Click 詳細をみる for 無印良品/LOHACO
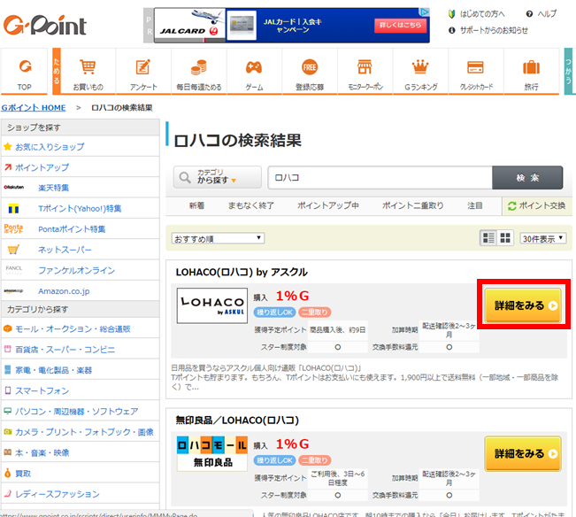 (x=523, y=453)
